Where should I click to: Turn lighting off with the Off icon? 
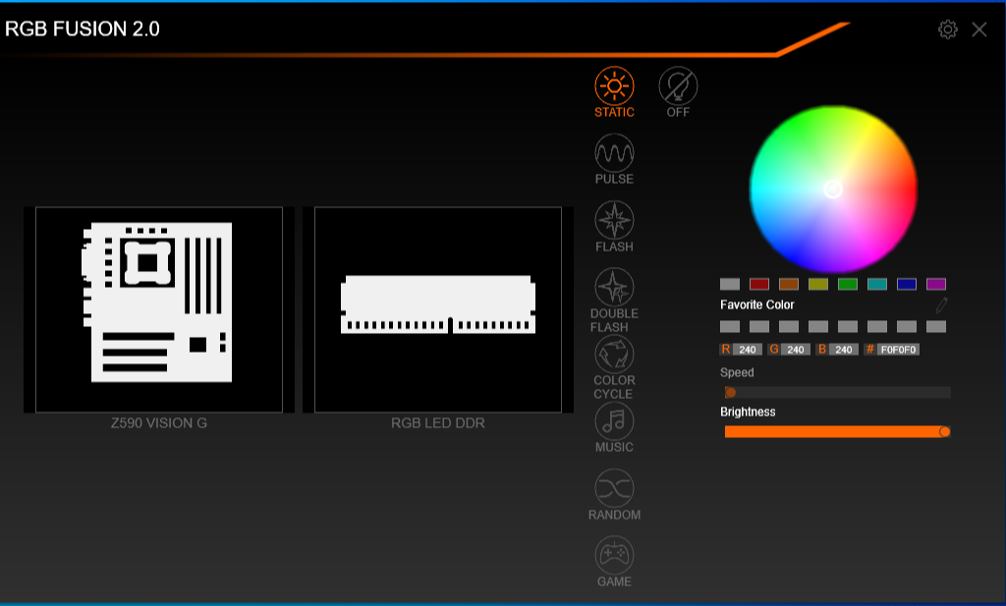click(x=678, y=85)
